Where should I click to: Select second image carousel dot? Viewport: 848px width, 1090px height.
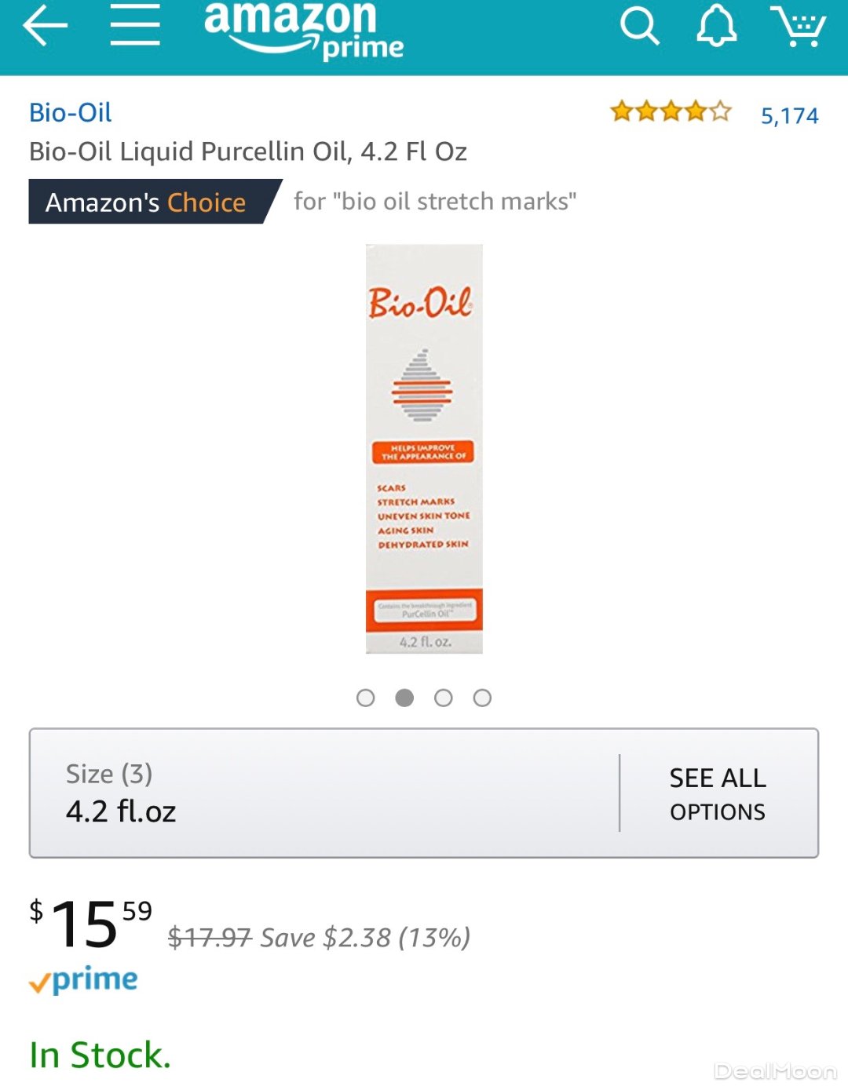[x=404, y=698]
